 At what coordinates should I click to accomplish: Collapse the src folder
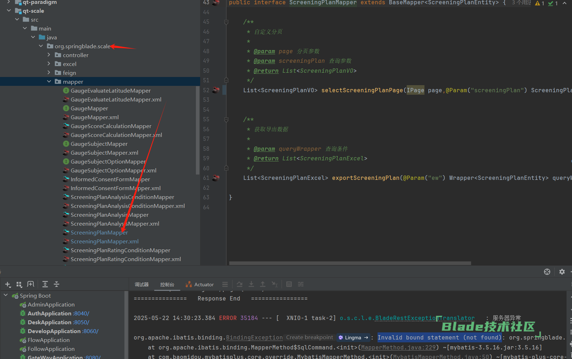tap(17, 20)
